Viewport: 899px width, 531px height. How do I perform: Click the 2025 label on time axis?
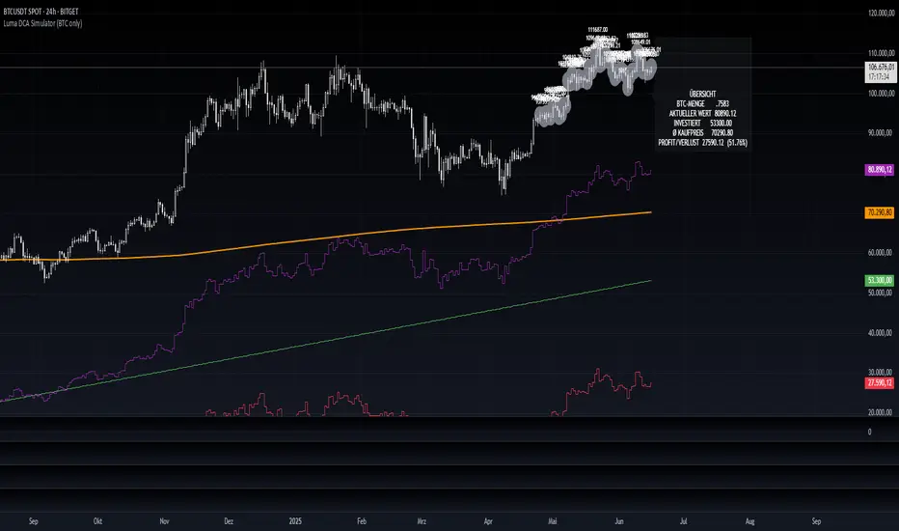[x=295, y=521]
